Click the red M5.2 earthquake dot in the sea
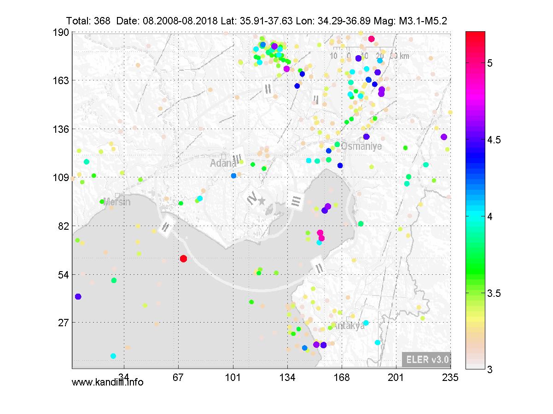 point(183,259)
